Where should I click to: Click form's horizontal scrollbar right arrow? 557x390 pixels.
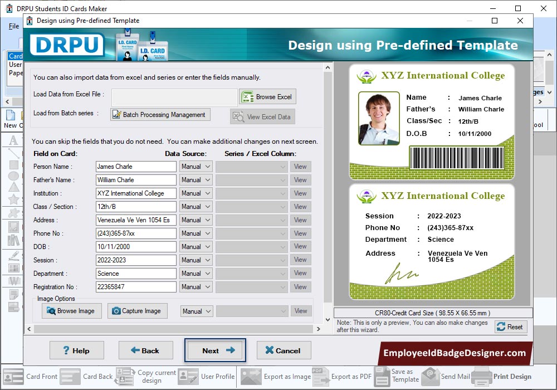[x=318, y=329]
